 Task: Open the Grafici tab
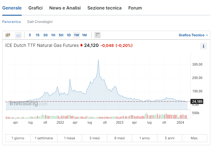coord(35,8)
